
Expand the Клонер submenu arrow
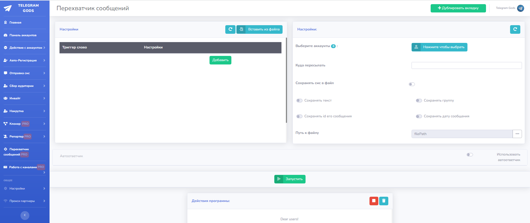coord(44,124)
